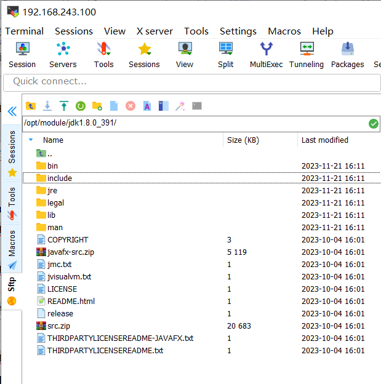Switch to the Macros side tab

click(x=12, y=249)
